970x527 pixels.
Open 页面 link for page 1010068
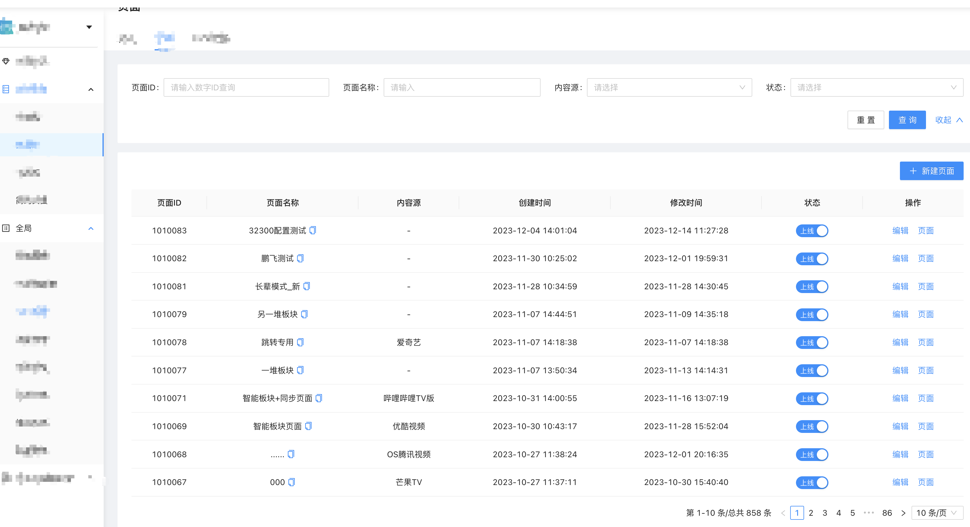[x=926, y=454]
